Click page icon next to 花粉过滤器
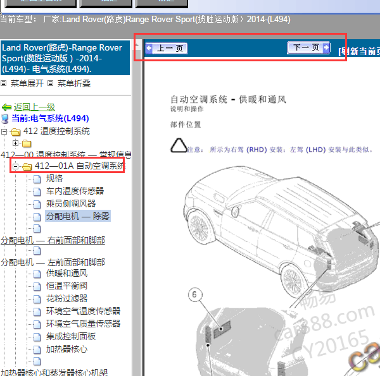 [37, 299]
